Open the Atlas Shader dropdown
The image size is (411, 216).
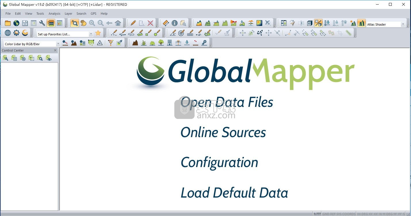[403, 24]
